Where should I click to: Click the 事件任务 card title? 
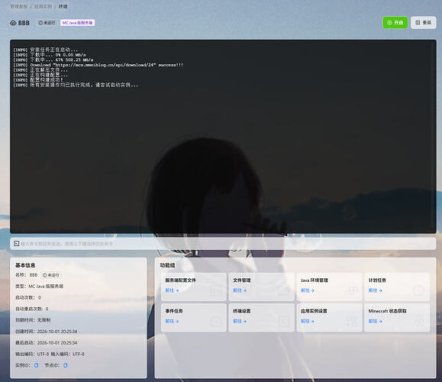(174, 311)
